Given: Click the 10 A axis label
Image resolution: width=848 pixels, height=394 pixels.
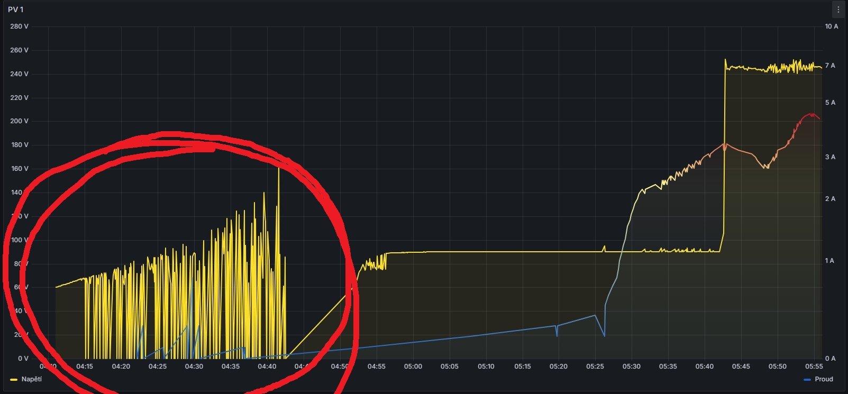Looking at the screenshot, I should pos(832,26).
